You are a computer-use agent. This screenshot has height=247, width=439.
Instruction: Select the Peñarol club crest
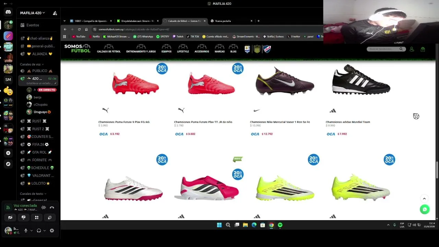(x=257, y=49)
